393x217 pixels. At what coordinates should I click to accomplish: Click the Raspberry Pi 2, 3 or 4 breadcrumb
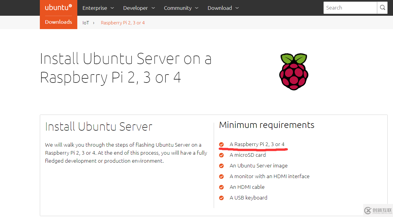pos(123,23)
